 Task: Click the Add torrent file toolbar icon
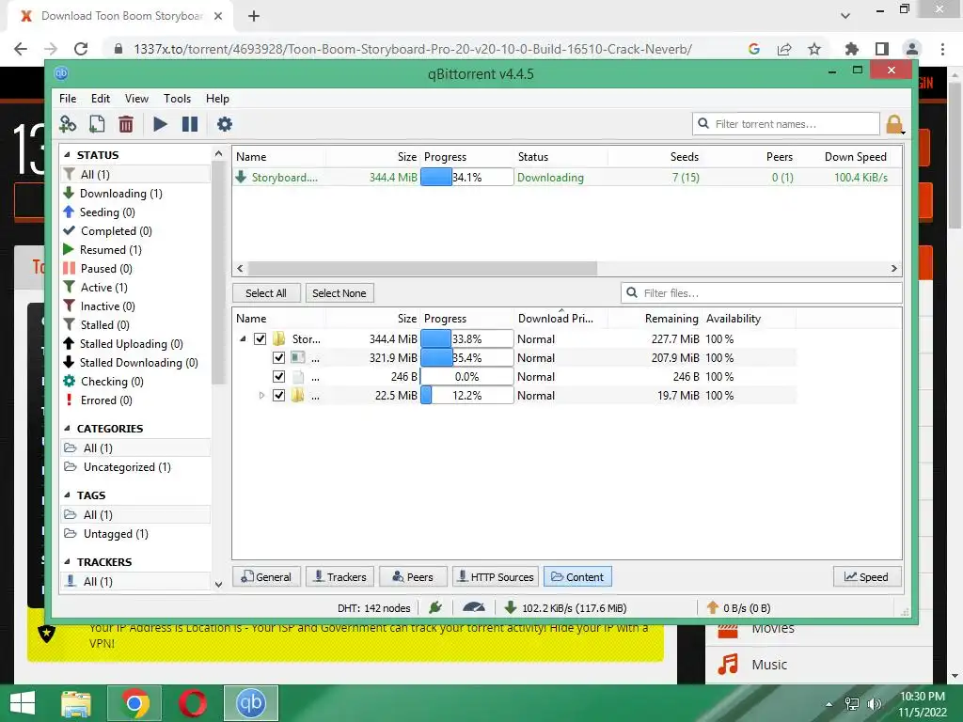point(97,124)
